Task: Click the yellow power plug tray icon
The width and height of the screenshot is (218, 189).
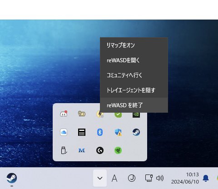Action: (82, 114)
